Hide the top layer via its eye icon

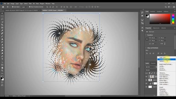click(146, 77)
